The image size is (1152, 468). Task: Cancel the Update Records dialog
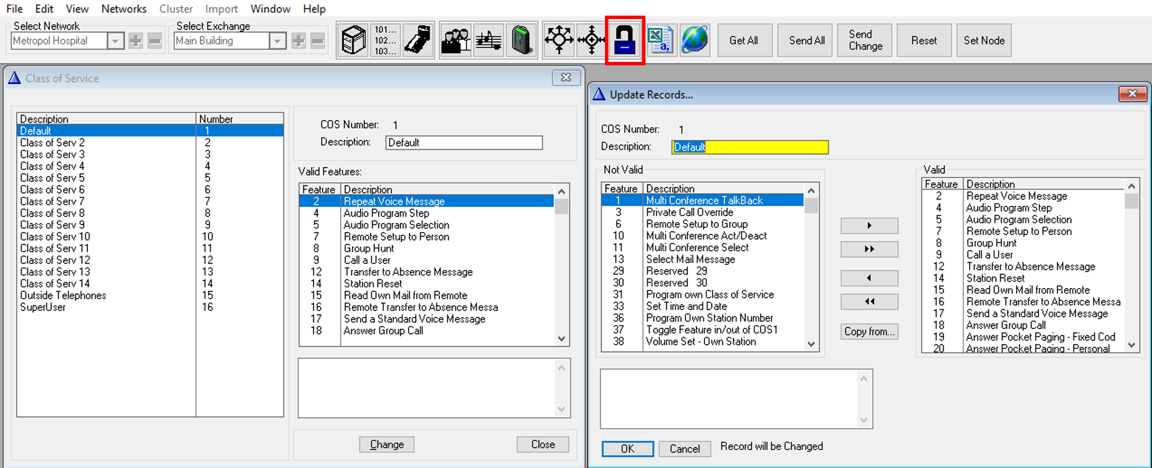[685, 449]
